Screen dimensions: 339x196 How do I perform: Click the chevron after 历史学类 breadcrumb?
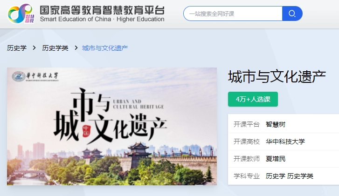[x=76, y=47]
